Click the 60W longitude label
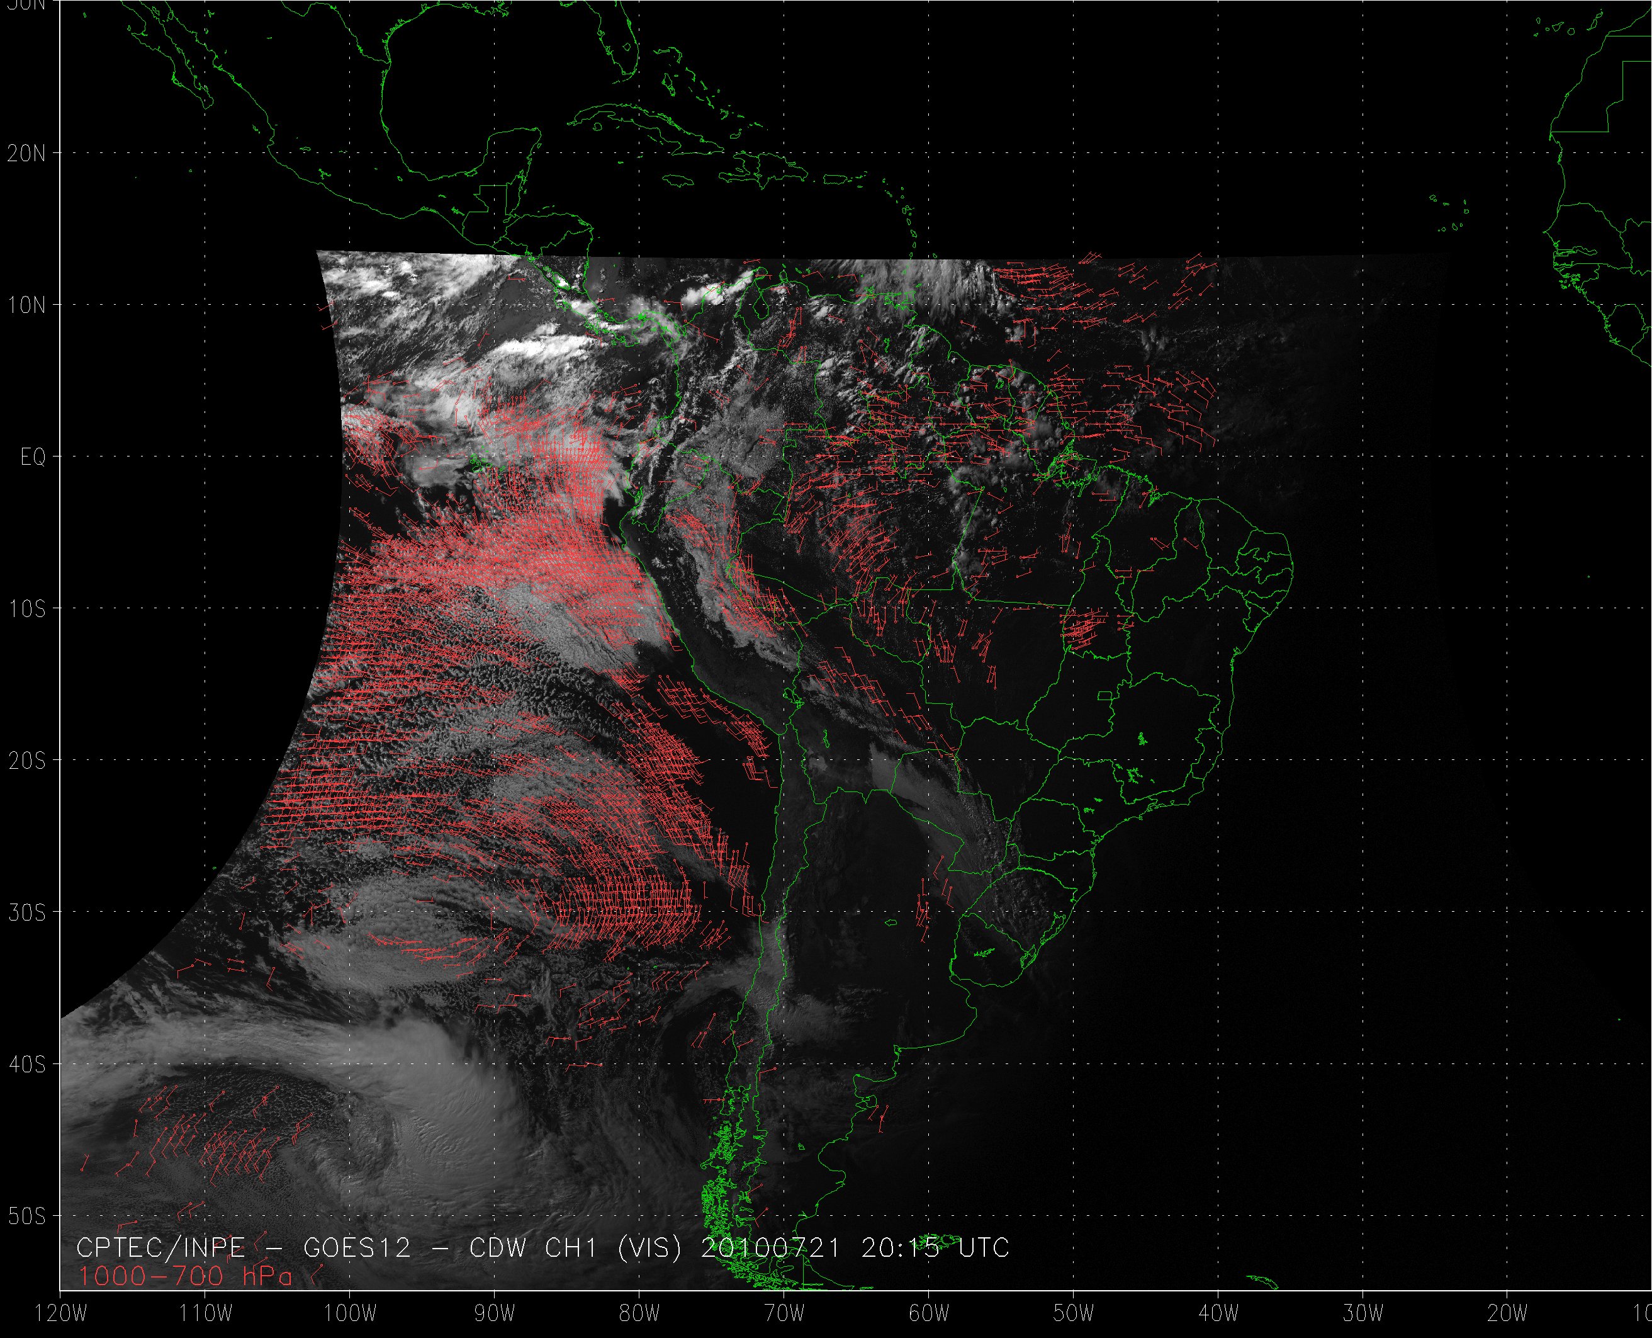This screenshot has width=1652, height=1338. tap(929, 1313)
